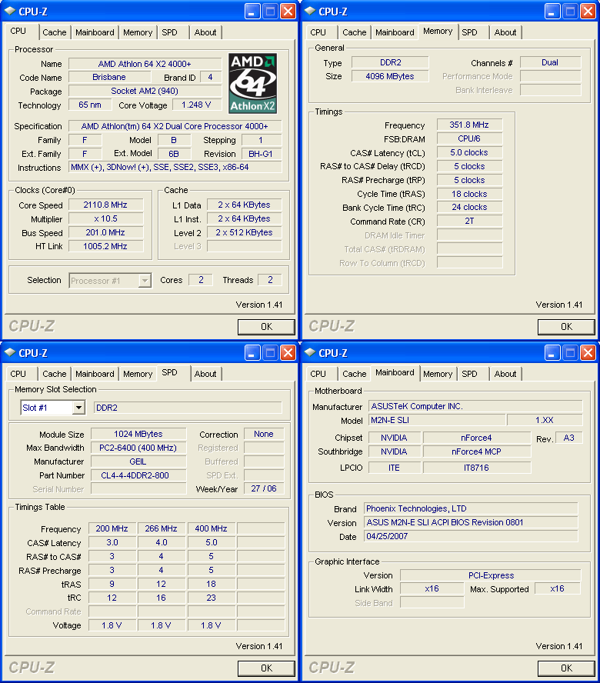600x683 pixels.
Task: Select Memory tab in SPD window
Action: pos(138,374)
